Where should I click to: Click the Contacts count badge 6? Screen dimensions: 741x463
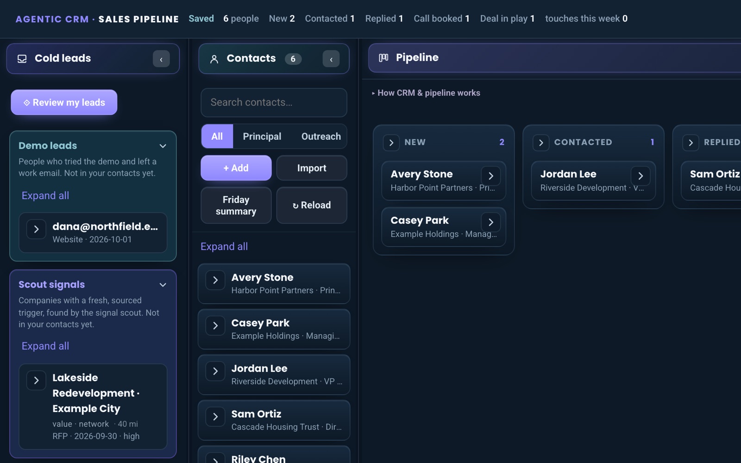pos(293,59)
